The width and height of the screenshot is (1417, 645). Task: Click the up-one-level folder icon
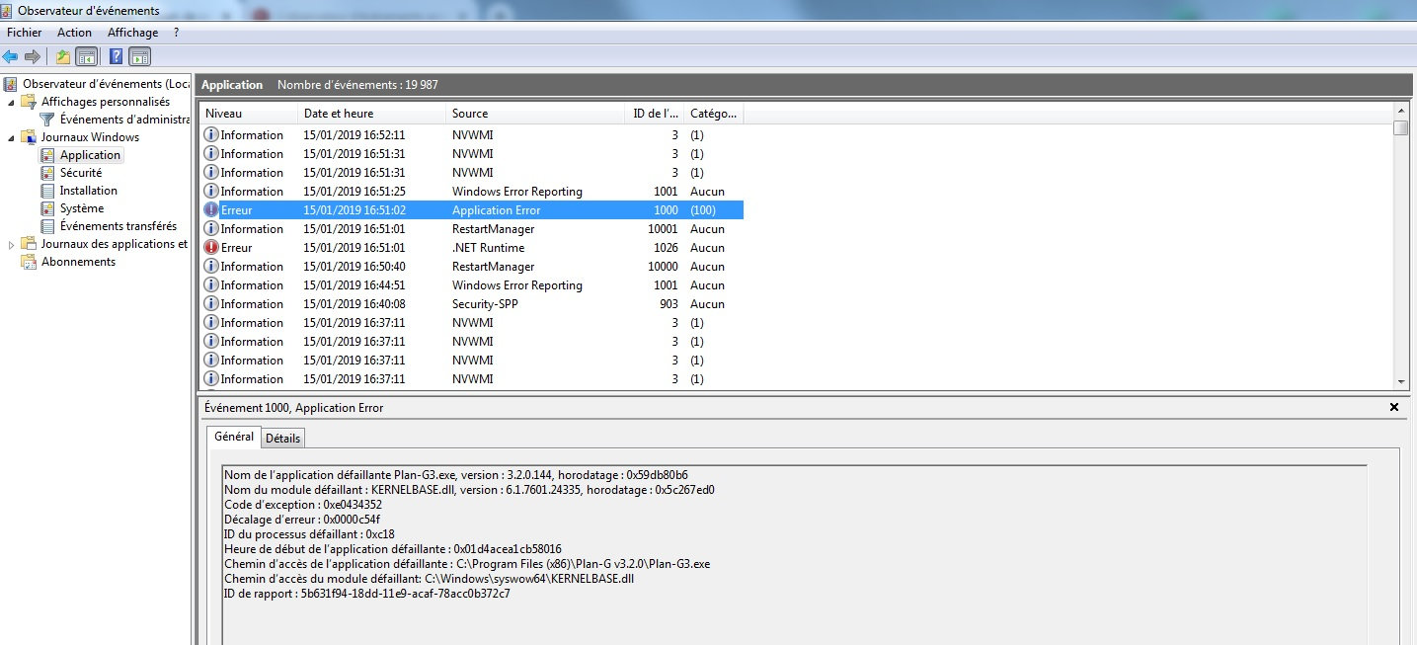coord(63,56)
